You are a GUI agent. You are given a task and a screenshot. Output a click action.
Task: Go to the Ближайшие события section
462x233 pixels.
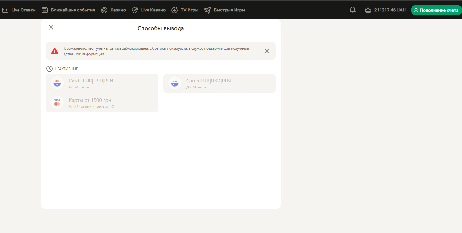coord(73,10)
